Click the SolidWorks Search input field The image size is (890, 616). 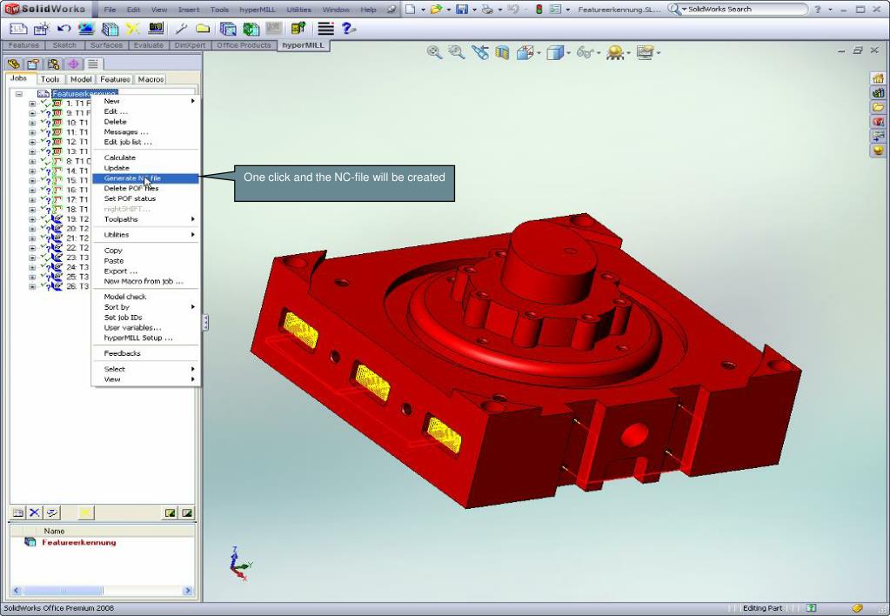pyautogui.click(x=746, y=9)
